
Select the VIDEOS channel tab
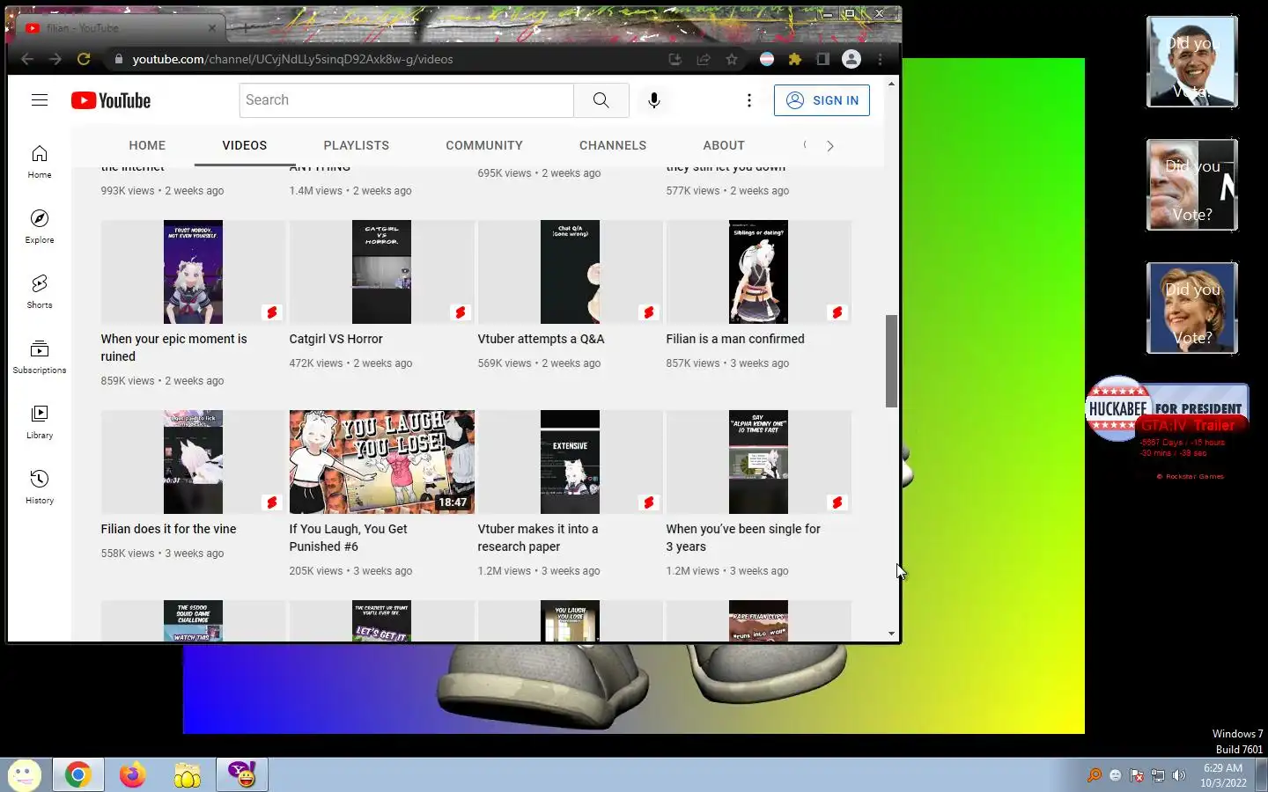coord(245,145)
